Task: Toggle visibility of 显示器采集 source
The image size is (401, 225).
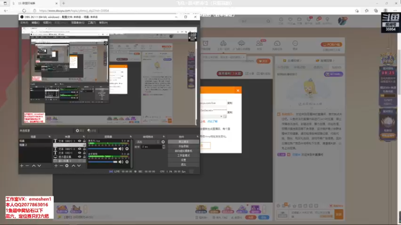Action: coord(80,156)
